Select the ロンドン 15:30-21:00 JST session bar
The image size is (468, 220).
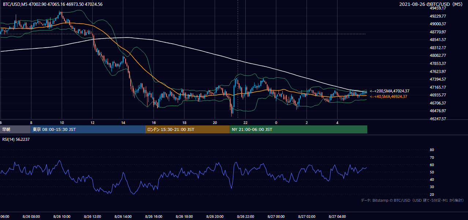point(187,129)
